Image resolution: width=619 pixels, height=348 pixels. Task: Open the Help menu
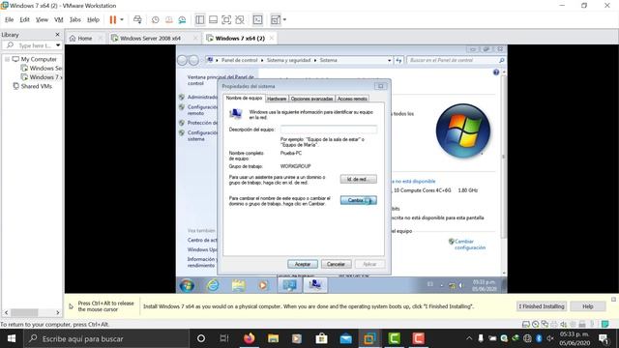(93, 19)
